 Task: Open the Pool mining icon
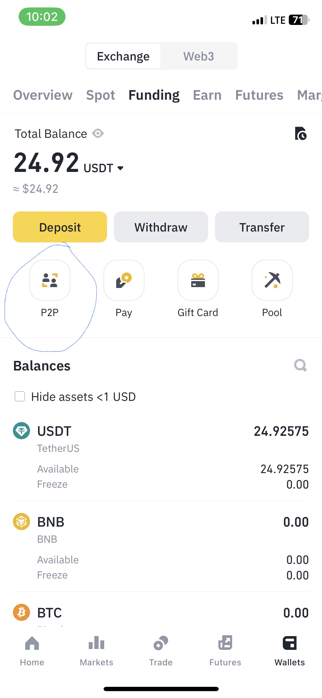[272, 280]
